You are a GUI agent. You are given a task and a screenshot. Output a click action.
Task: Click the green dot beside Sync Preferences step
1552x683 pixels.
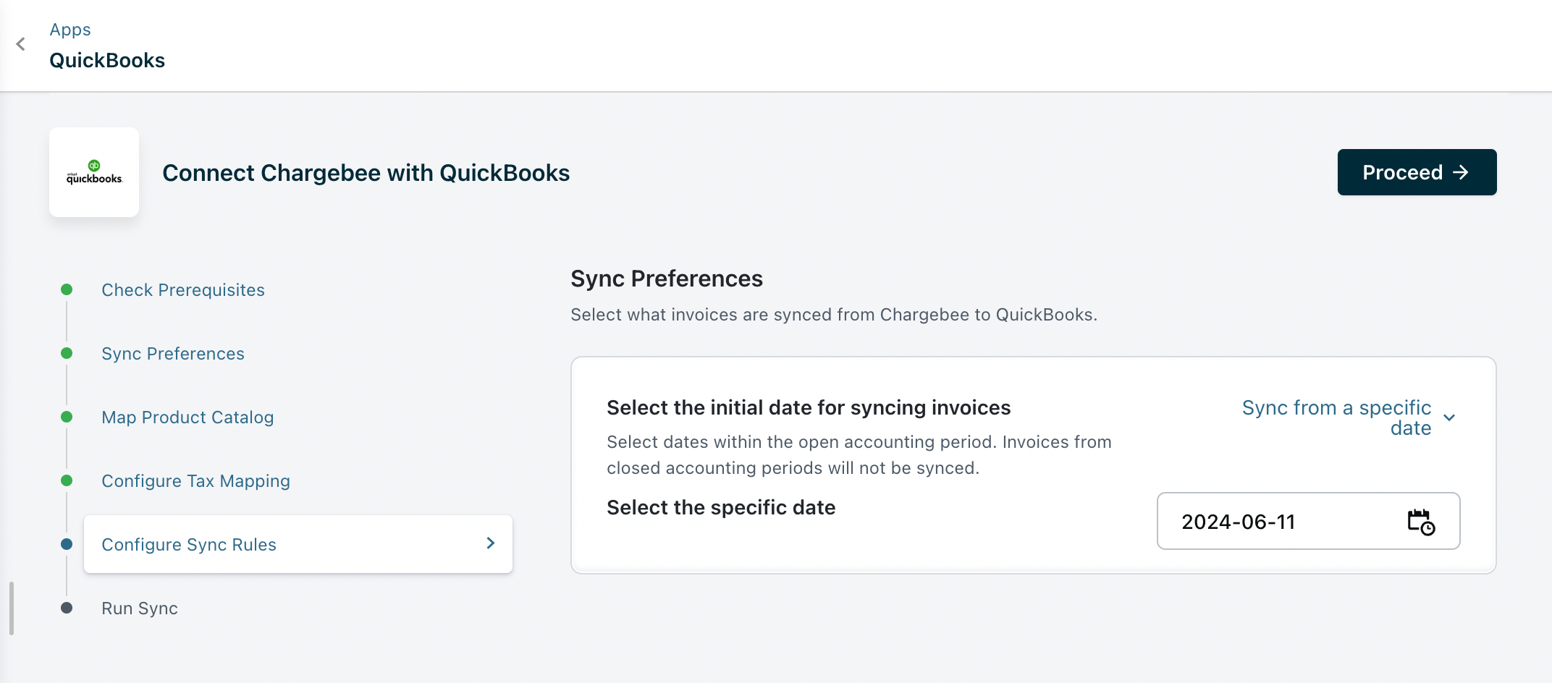coord(67,353)
